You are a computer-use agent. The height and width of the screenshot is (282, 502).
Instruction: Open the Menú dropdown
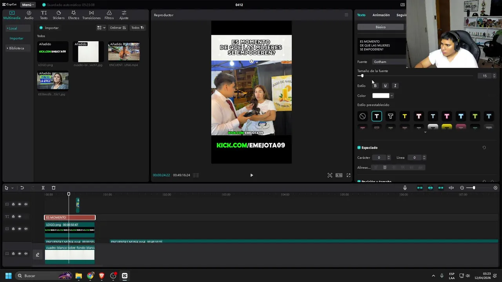coord(27,5)
